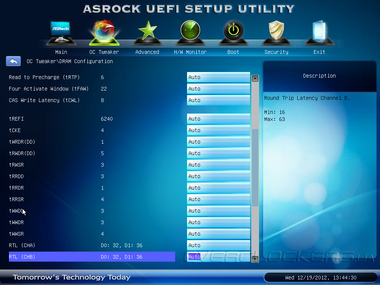Click breadcrumb OC Tweaker\DRAM Configuration
The image size is (380, 285).
coord(70,61)
